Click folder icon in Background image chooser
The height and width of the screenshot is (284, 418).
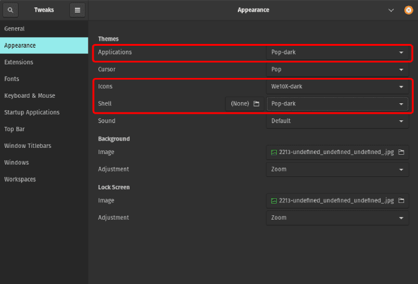point(401,152)
